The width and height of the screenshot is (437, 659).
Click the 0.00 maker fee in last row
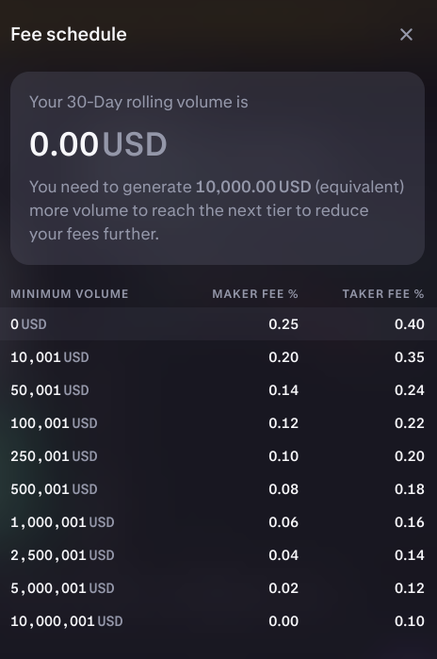(x=283, y=621)
